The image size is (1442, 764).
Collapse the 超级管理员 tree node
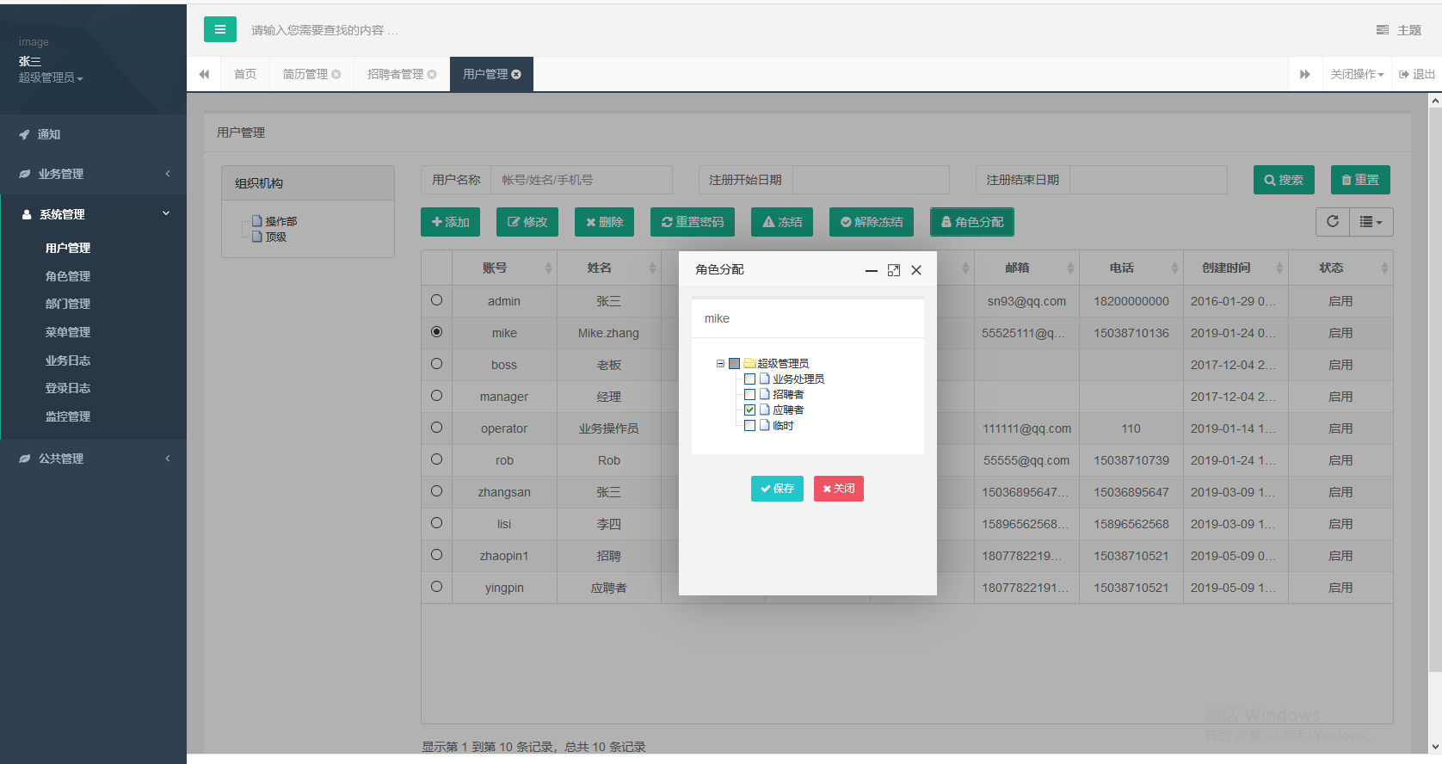pos(720,364)
